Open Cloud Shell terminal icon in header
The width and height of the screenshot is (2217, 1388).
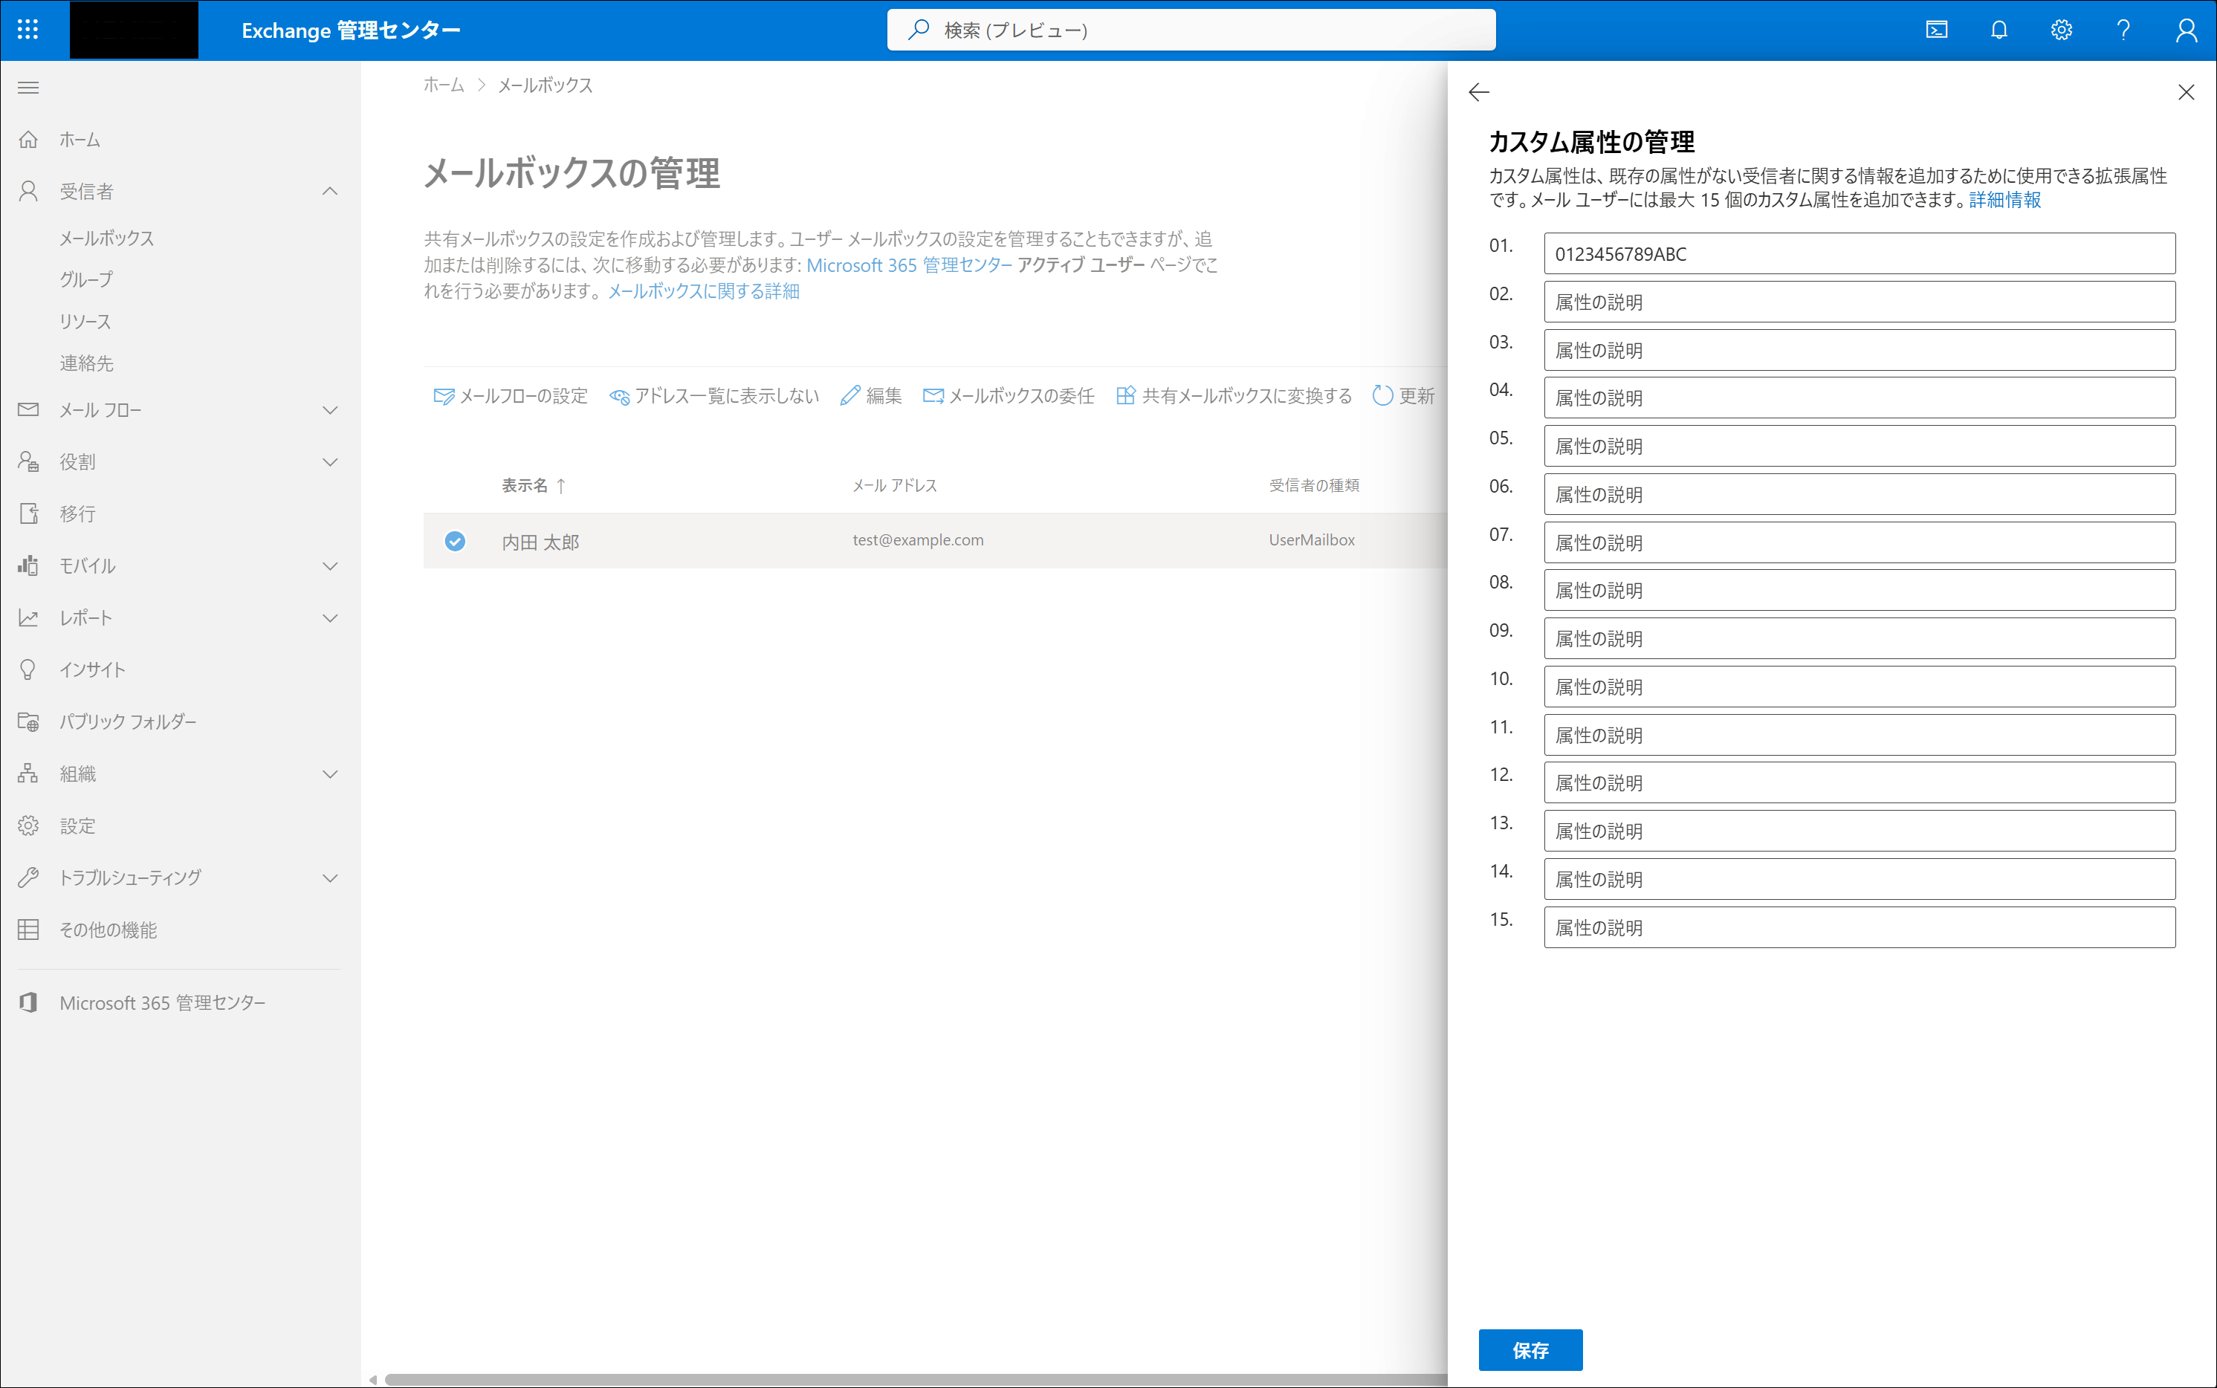click(1936, 30)
